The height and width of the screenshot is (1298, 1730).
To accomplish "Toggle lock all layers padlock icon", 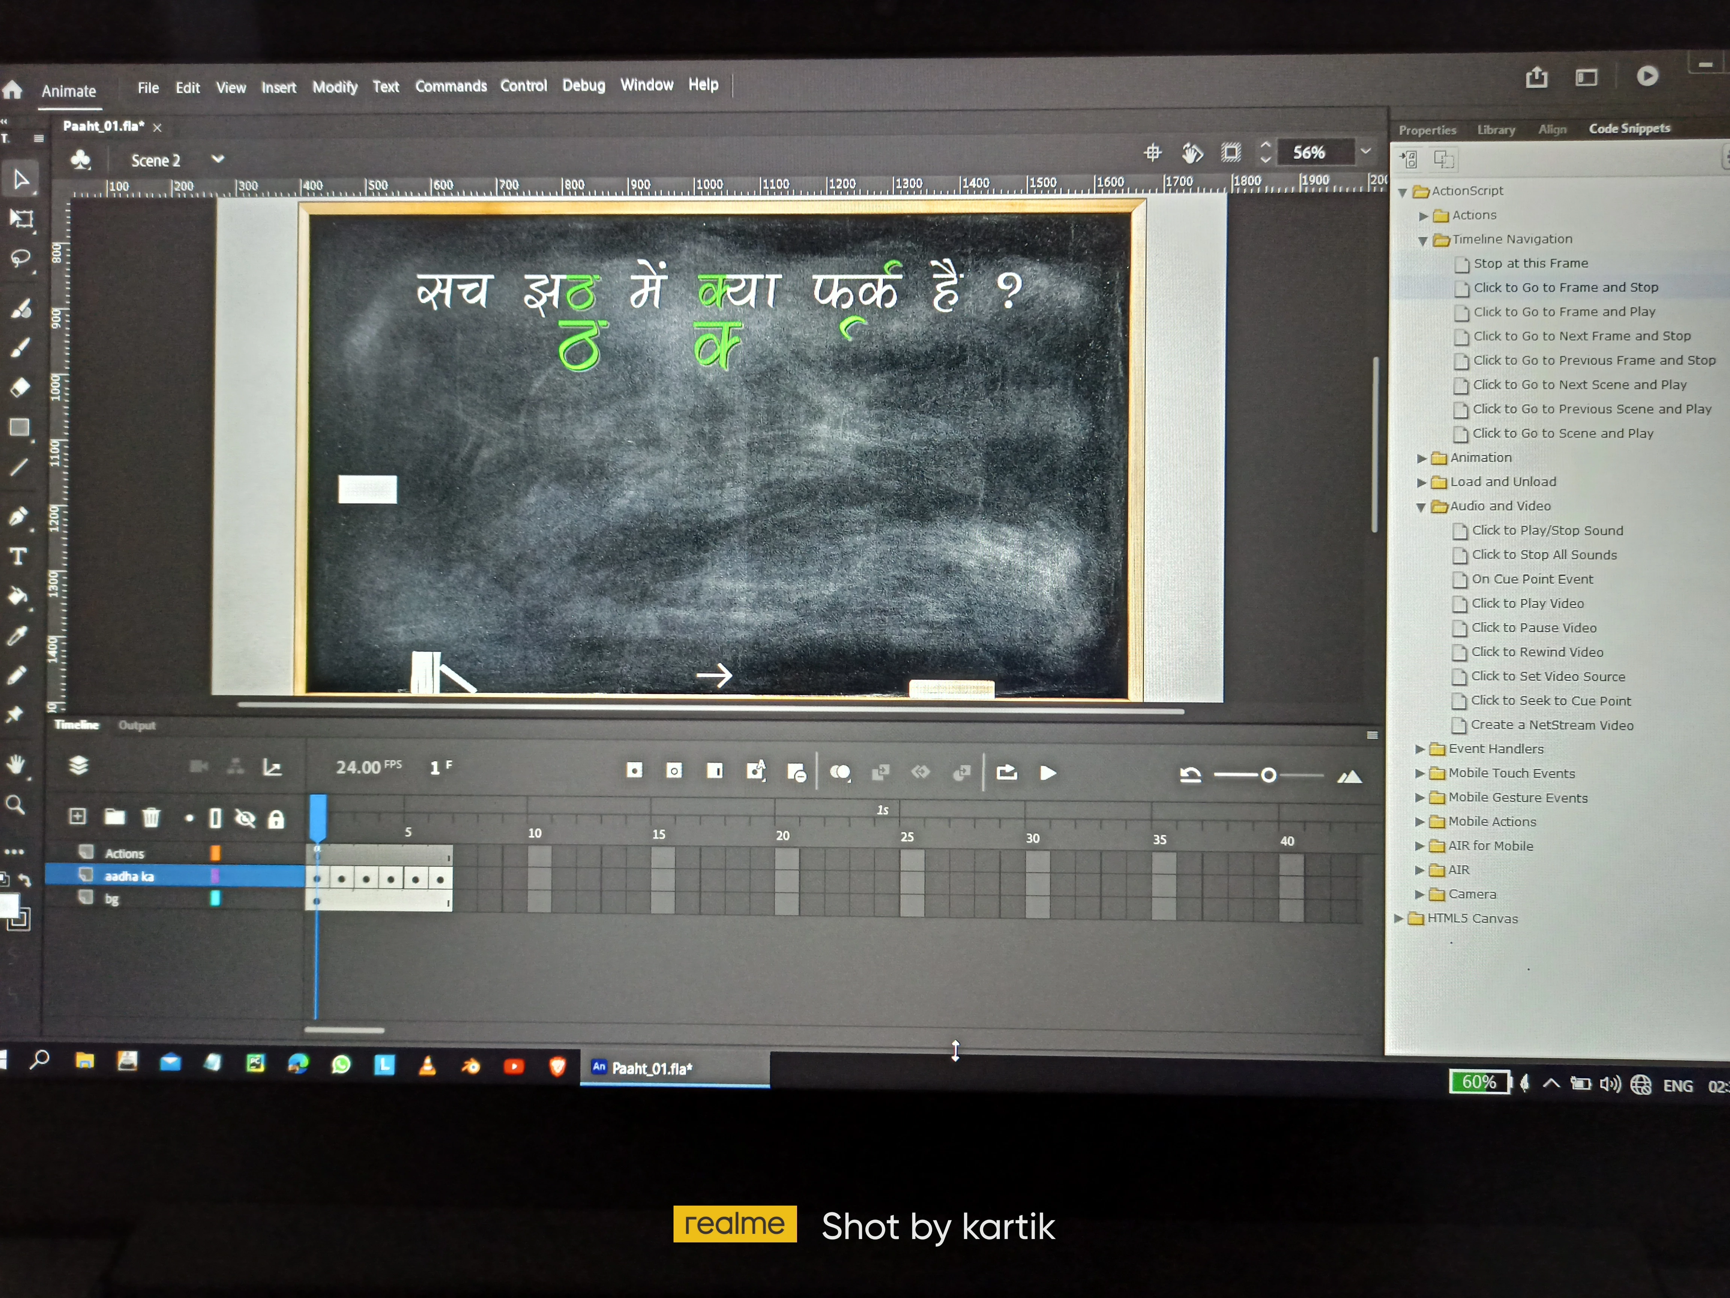I will (276, 819).
